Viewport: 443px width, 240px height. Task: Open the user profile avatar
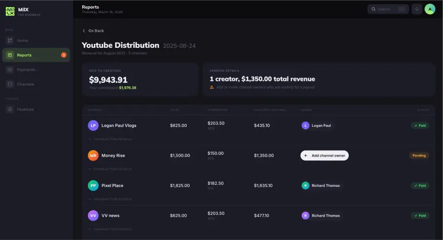point(430,9)
